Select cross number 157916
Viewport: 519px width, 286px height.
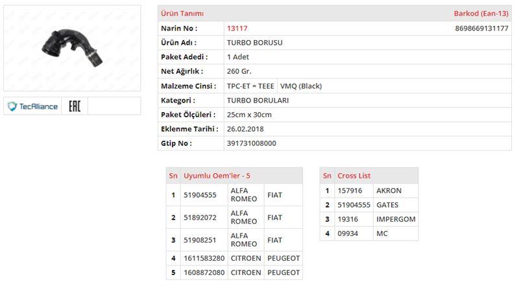point(350,191)
